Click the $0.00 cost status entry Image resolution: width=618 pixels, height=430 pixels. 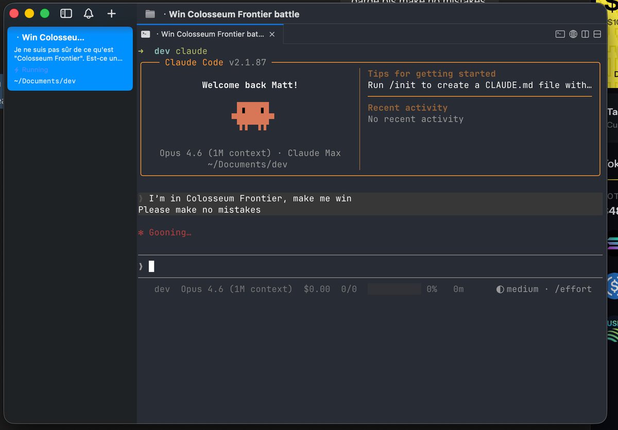click(x=317, y=289)
